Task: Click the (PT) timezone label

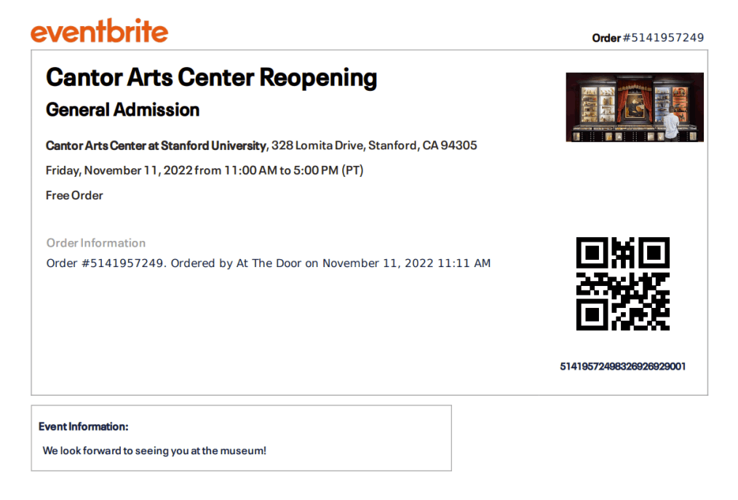Action: [352, 170]
